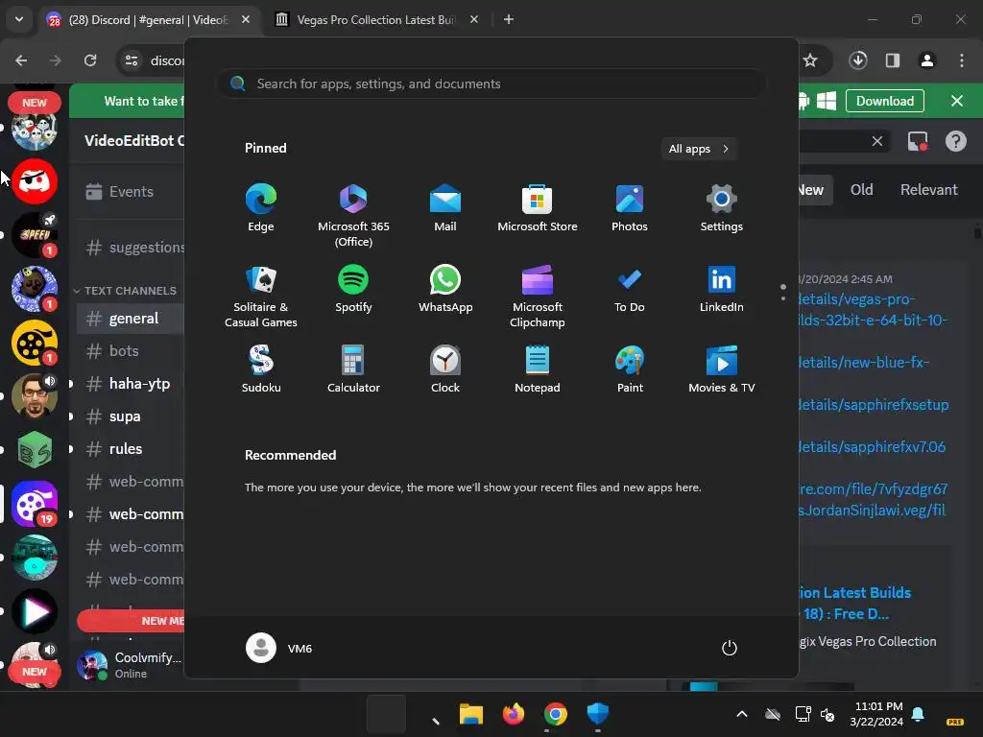Screen dimensions: 983x737
Task: Toggle Chrome side panel
Action: (x=893, y=60)
